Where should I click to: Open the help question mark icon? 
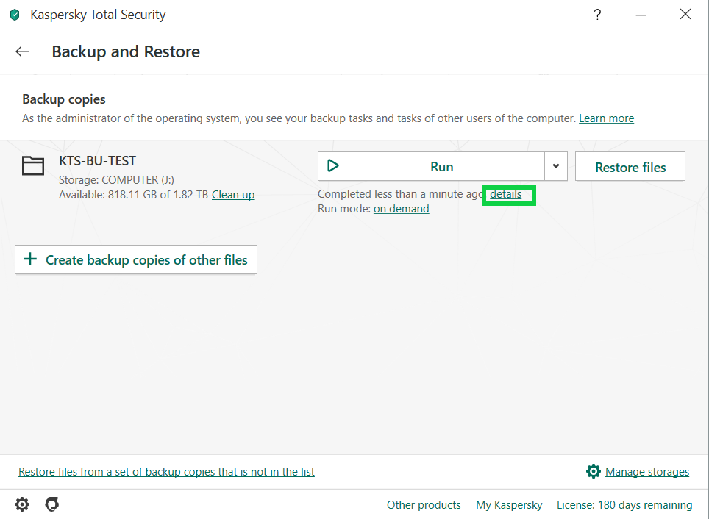pos(597,14)
